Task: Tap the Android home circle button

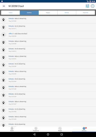Action: pyautogui.click(x=48, y=134)
